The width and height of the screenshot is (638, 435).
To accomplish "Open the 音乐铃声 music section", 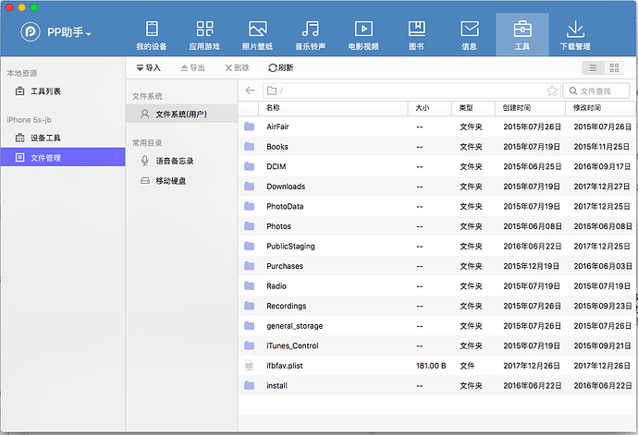I will (x=311, y=35).
